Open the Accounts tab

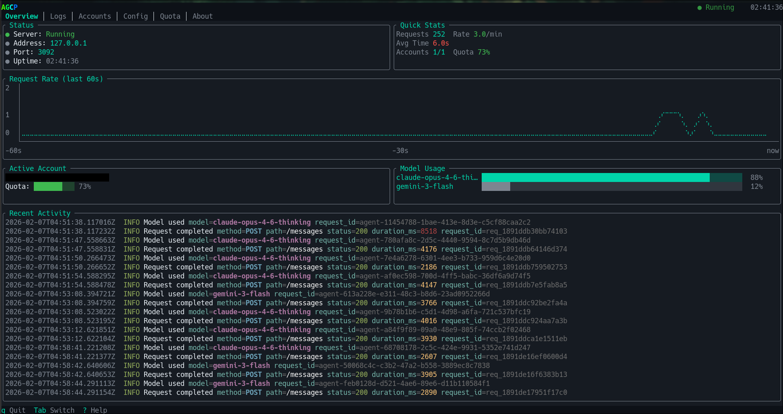[x=94, y=16]
